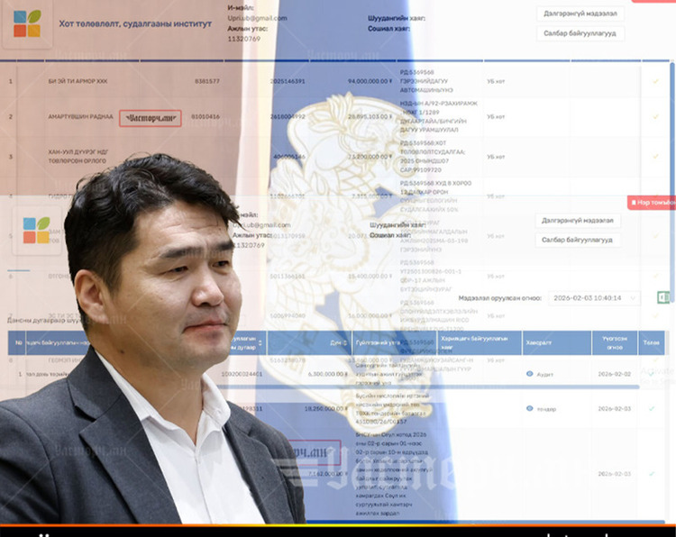Screen dimensions: 676x537
Task: Click the red Нэр томъёо button
Action: pyautogui.click(x=652, y=203)
